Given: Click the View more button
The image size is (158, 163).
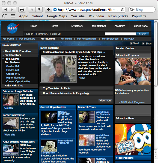Looking at the screenshot, I should (x=105, y=101).
